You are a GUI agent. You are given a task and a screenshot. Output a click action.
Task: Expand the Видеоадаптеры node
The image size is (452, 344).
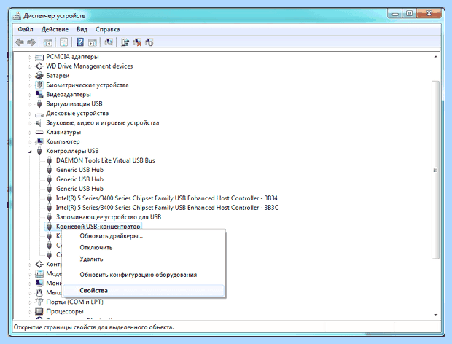click(30, 95)
